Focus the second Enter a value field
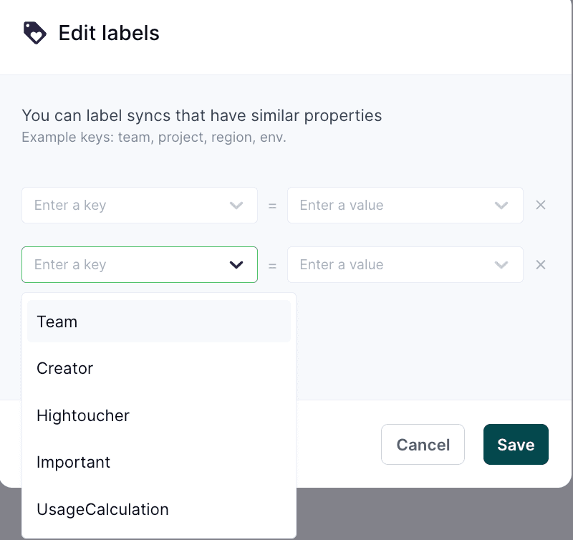Screen dimensions: 573x540 pos(405,264)
